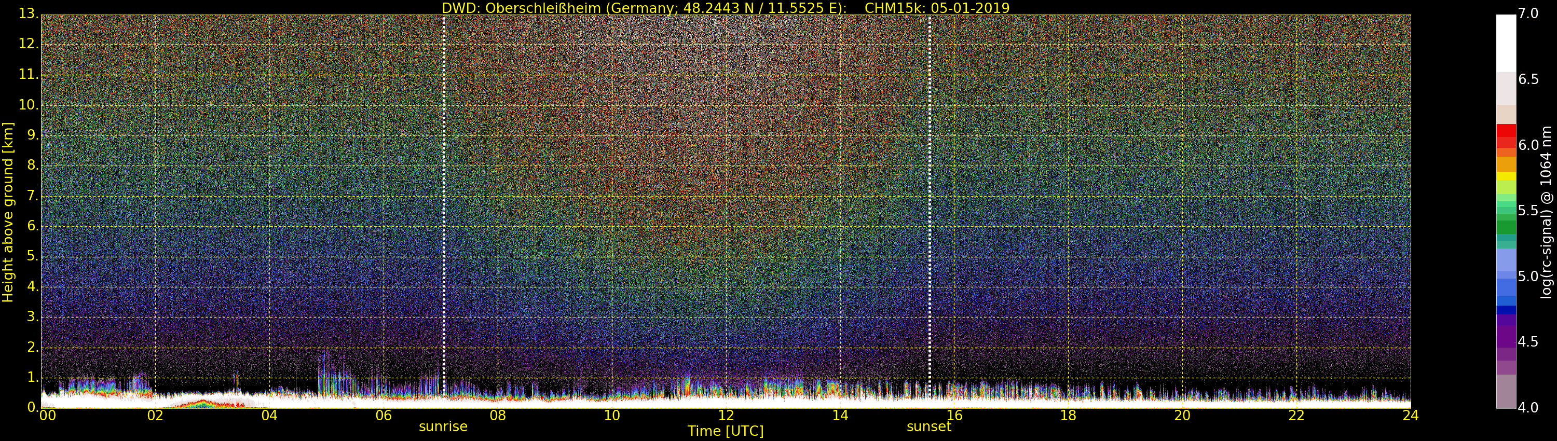Click the 'Height above ground [km]' axis label
Screen dimensions: 1557x441
point(8,212)
